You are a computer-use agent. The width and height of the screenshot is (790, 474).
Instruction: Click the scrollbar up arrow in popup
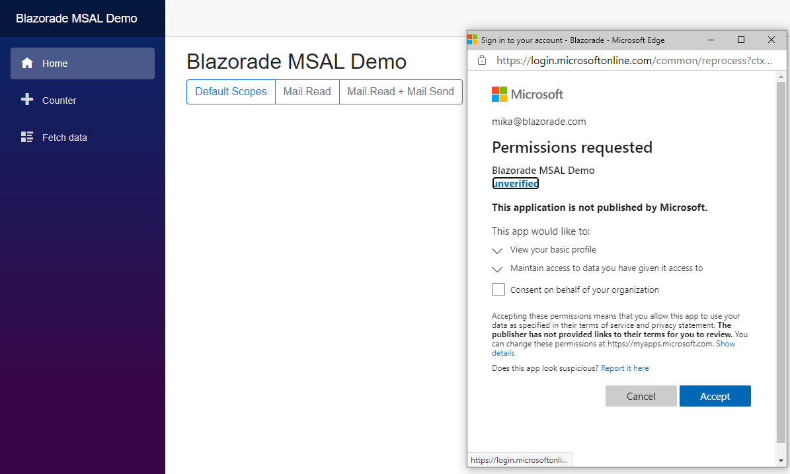click(781, 77)
